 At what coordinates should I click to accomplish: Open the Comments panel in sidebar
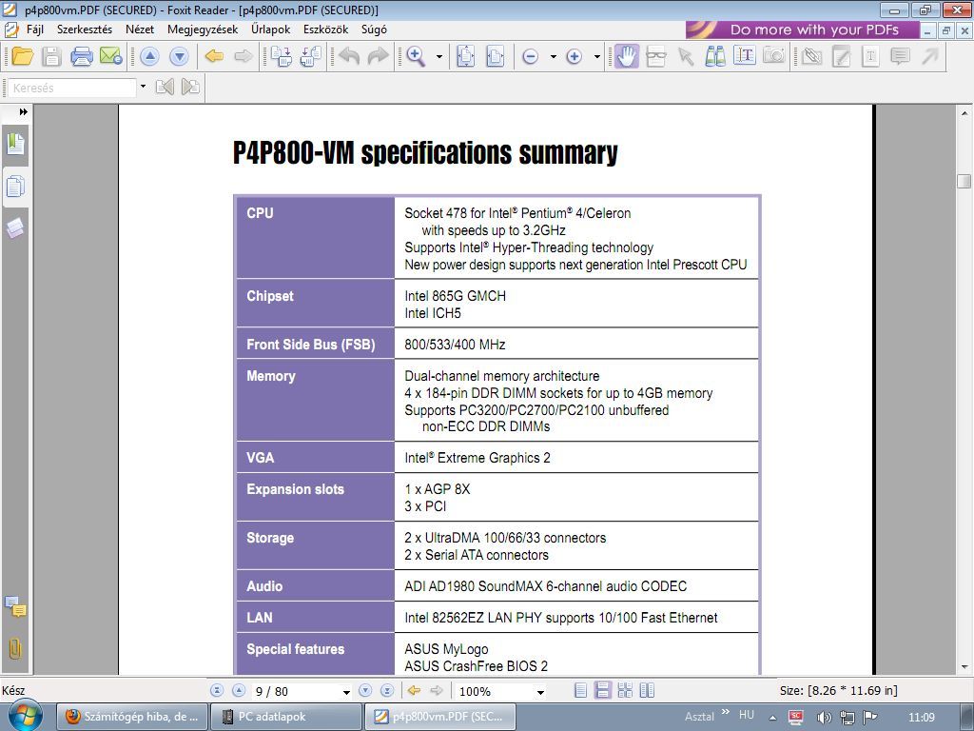(15, 606)
